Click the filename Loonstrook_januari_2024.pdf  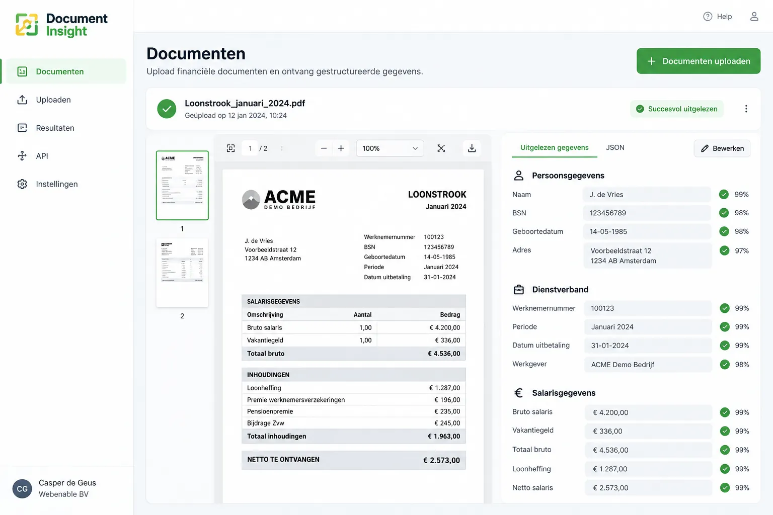[x=245, y=103]
